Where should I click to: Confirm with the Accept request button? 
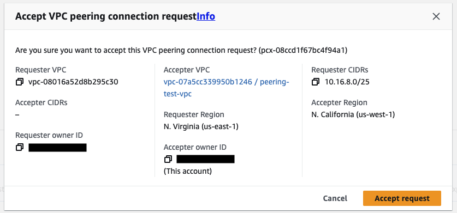point(402,198)
